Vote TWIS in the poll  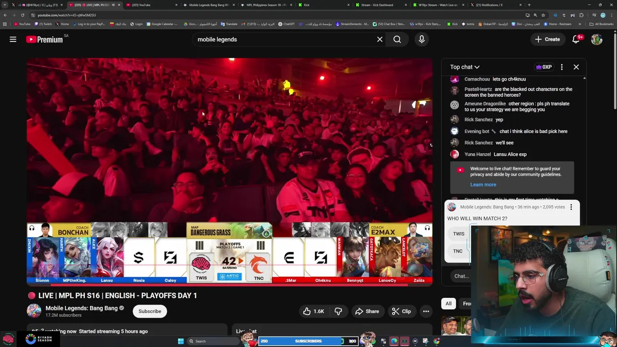pyautogui.click(x=458, y=234)
